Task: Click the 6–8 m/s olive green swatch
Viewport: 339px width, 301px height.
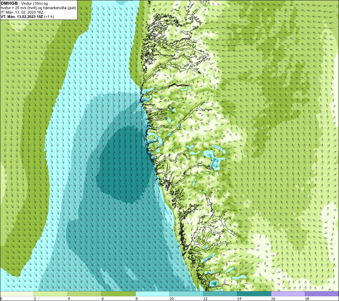Action: click(118, 294)
